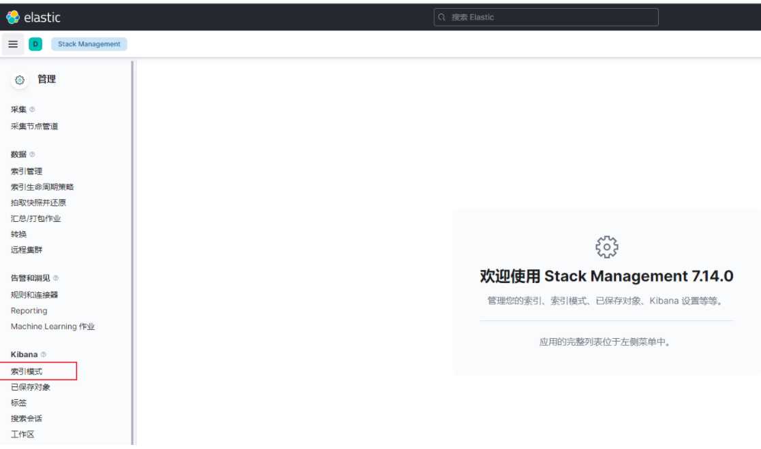Click the help icon next to Kibana
The height and width of the screenshot is (449, 761).
[43, 354]
